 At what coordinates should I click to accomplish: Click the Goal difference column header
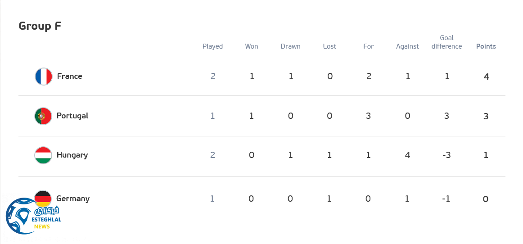click(x=446, y=42)
